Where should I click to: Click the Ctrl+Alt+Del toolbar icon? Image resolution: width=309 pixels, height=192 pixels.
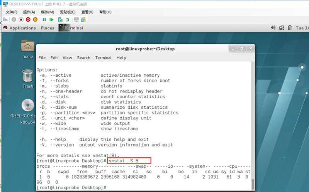point(6,19)
